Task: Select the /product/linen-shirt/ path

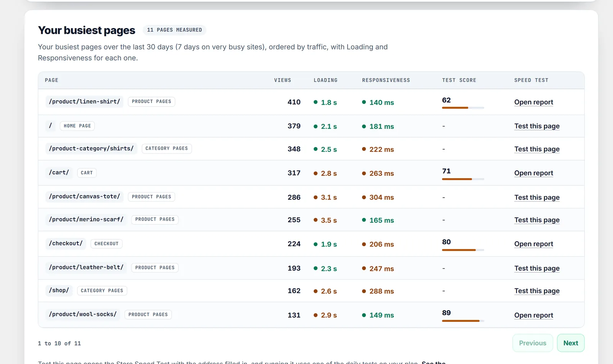Action: [x=84, y=102]
